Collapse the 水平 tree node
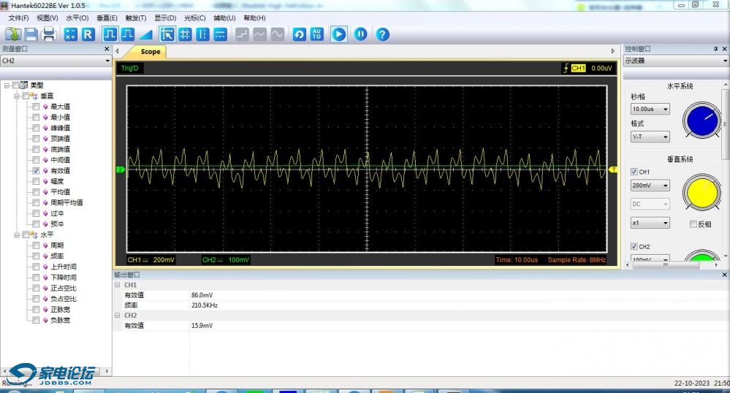 tap(17, 234)
